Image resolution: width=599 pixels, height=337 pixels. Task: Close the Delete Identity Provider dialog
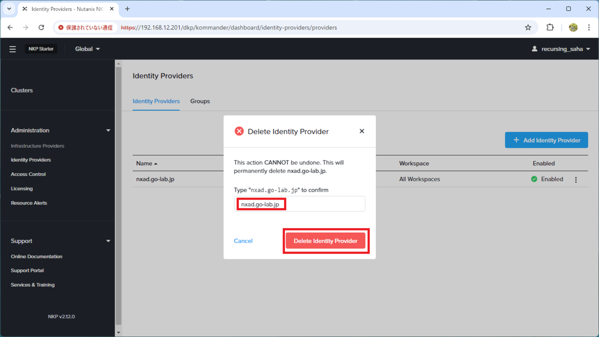[362, 131]
